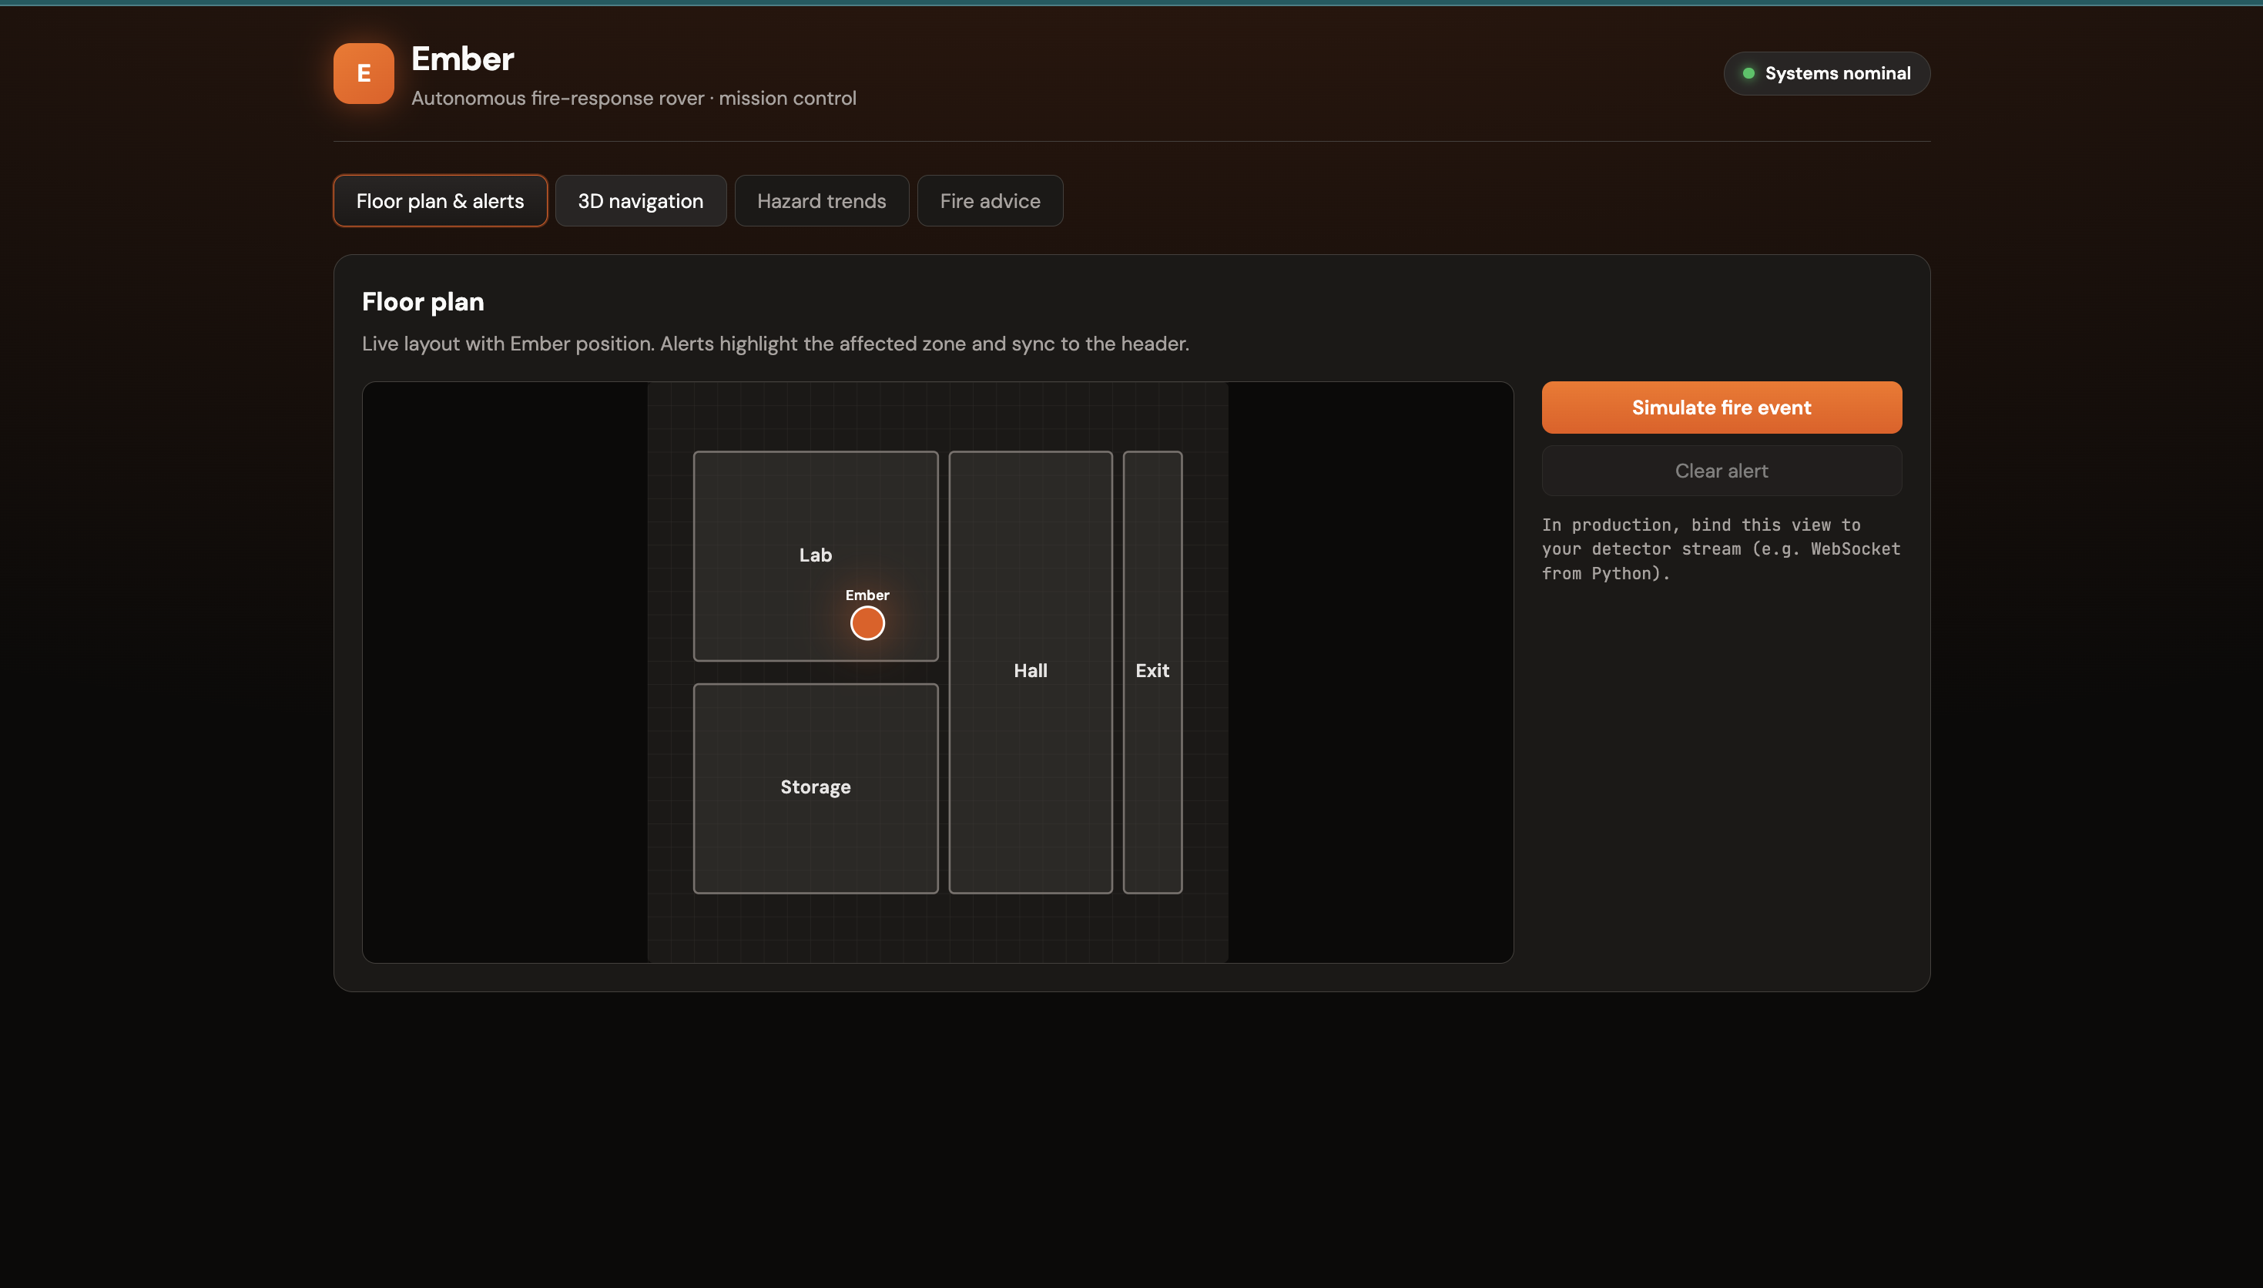This screenshot has width=2263, height=1288.
Task: Go to the Fire advice tab
Action: [x=990, y=201]
